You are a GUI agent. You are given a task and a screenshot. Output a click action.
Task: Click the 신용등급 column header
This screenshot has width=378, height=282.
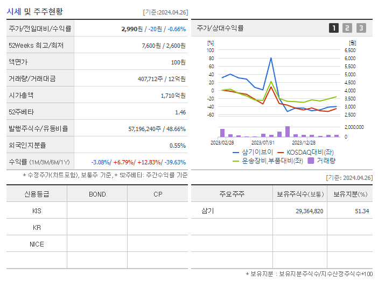37,194
